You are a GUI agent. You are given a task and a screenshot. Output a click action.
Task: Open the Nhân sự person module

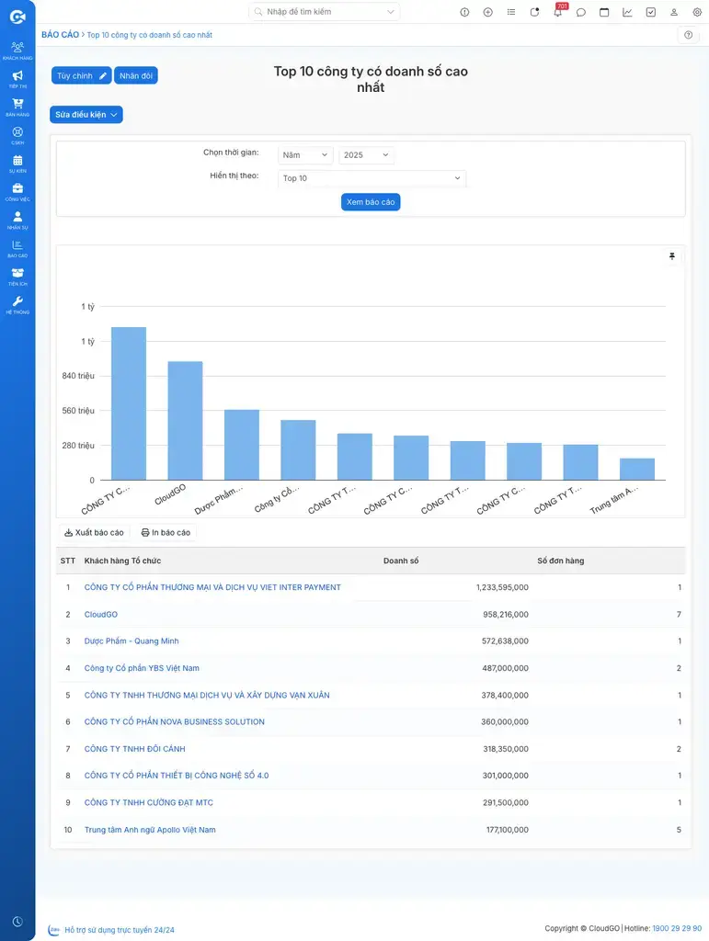pos(17,220)
